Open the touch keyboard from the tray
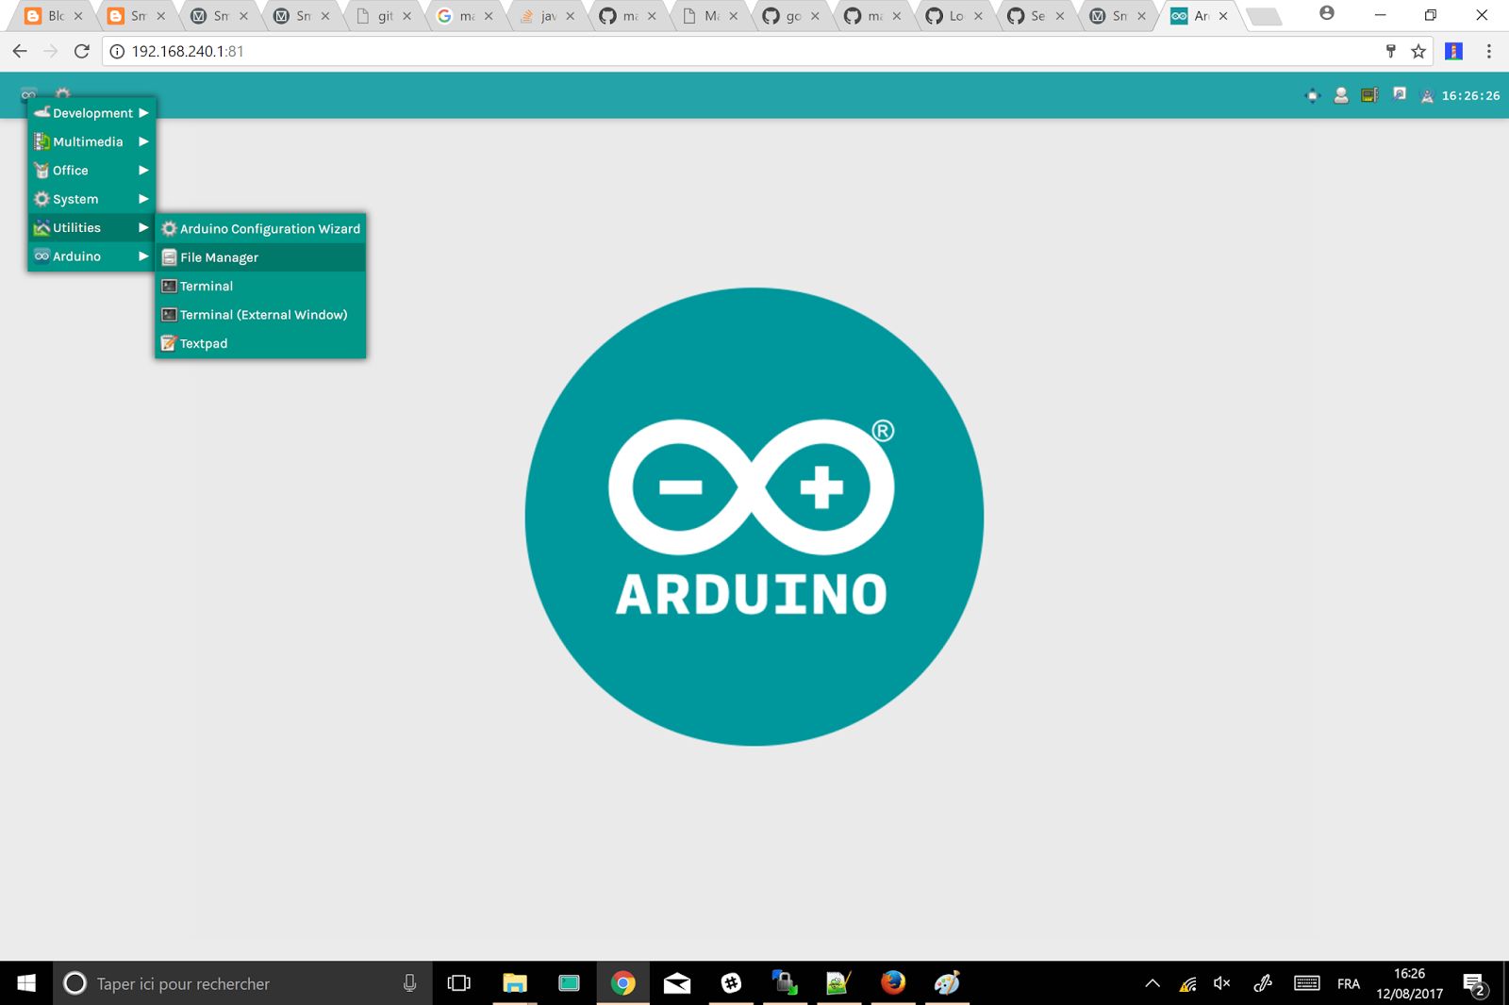Viewport: 1509px width, 1005px height. [1306, 983]
